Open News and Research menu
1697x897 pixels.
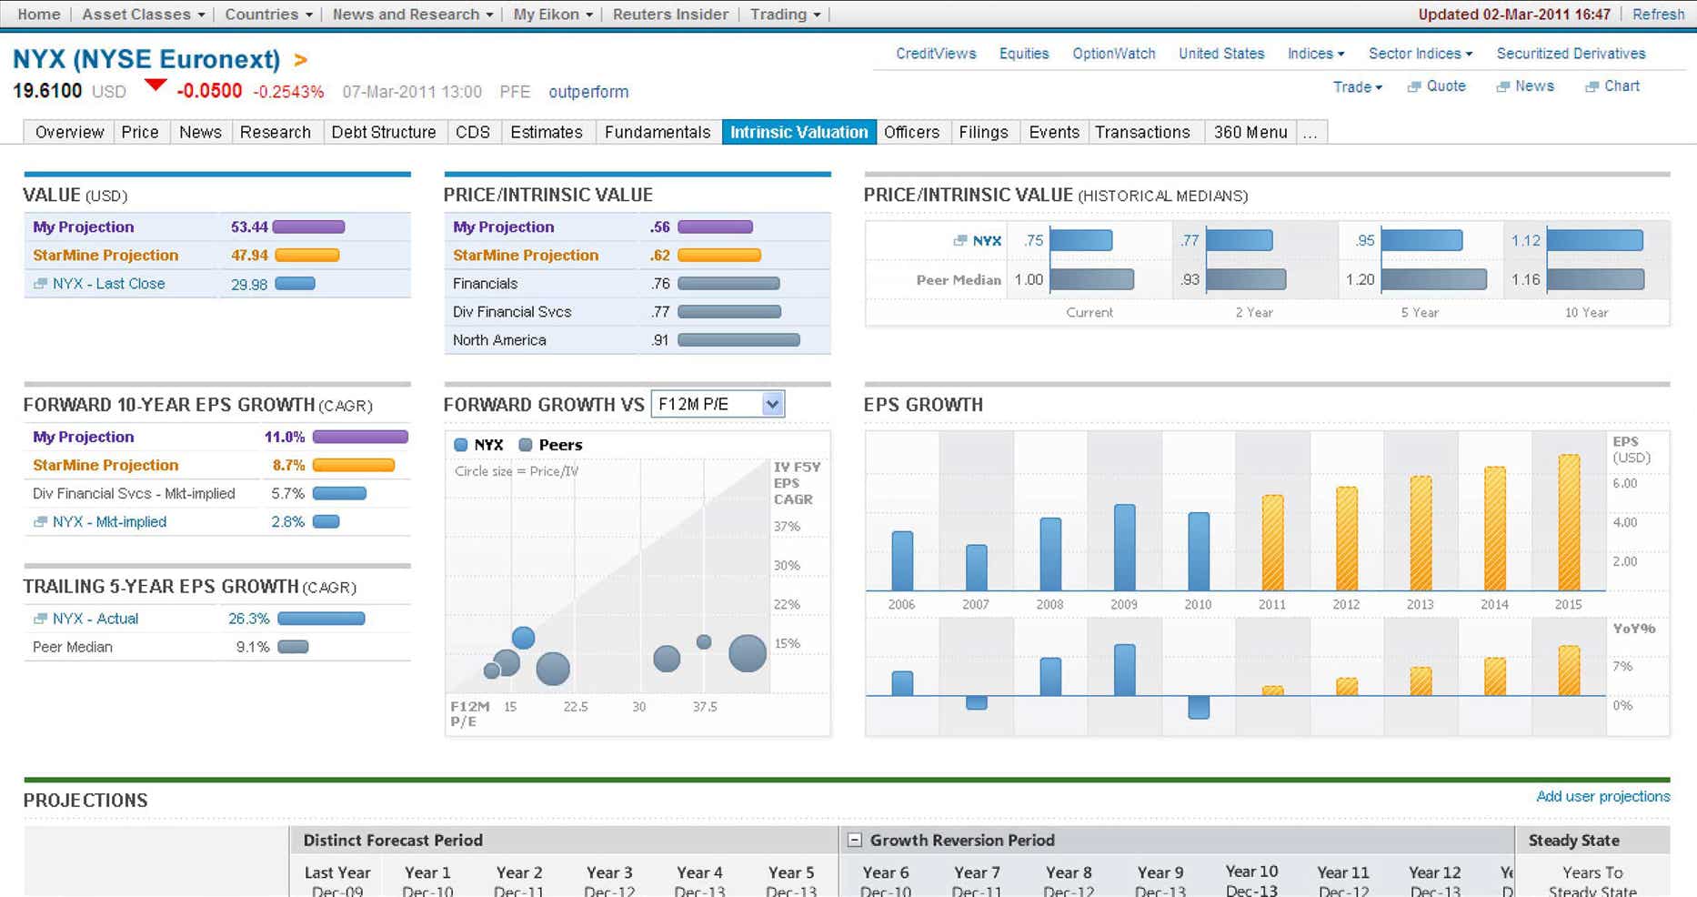413,15
